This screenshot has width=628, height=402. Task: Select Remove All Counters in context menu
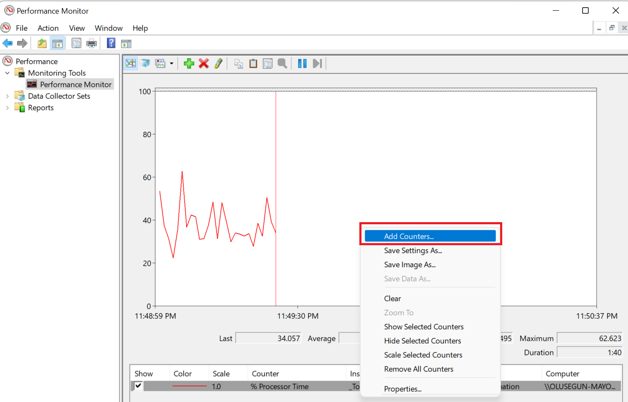[x=418, y=369]
